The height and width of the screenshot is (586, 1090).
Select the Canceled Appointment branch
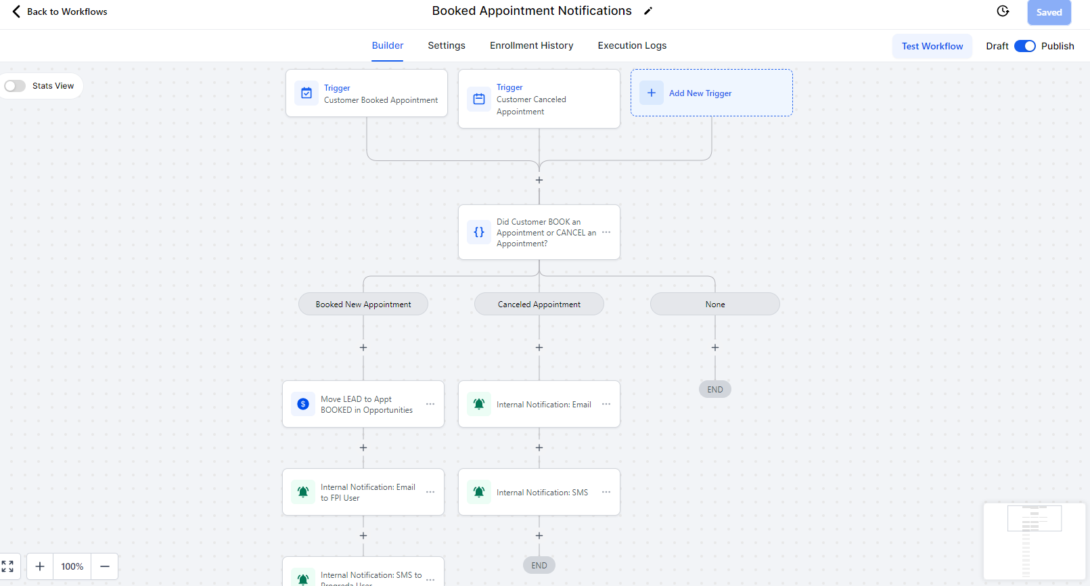click(539, 304)
